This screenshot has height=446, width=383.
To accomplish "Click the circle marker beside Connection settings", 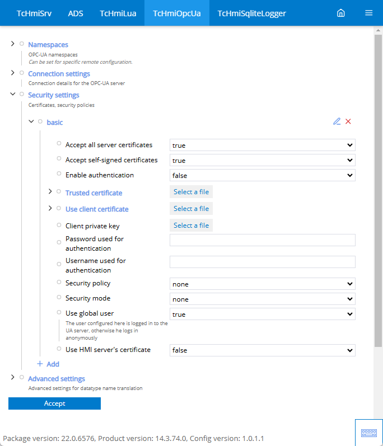I will [22, 73].
